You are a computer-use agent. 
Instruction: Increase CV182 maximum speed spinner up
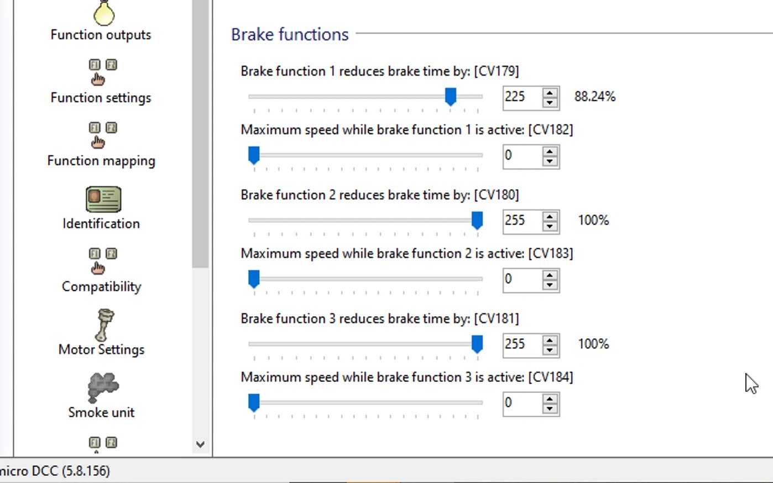point(550,151)
